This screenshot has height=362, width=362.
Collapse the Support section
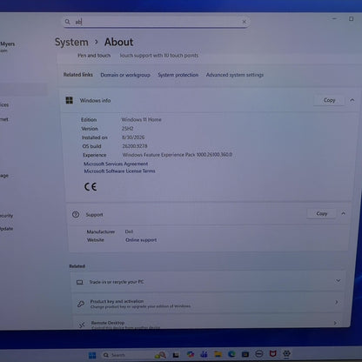pyautogui.click(x=344, y=214)
